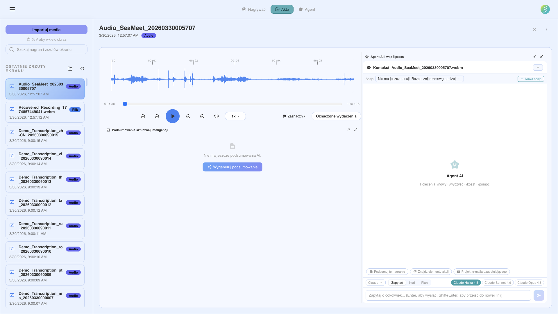Open the Agent tab at top
The height and width of the screenshot is (314, 558).
pos(307,9)
